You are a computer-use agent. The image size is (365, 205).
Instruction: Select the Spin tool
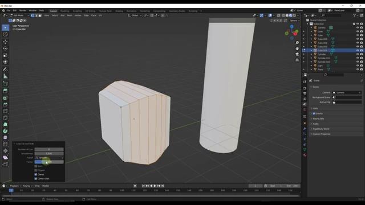pos(5,131)
